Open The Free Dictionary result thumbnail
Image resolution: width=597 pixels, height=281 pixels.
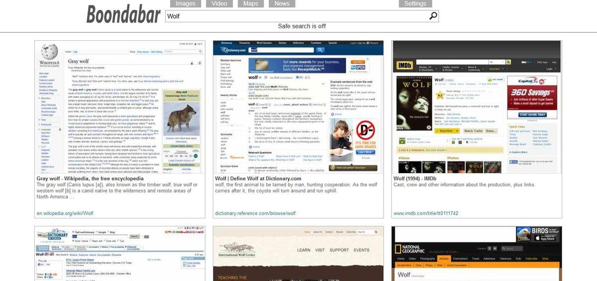(120, 254)
